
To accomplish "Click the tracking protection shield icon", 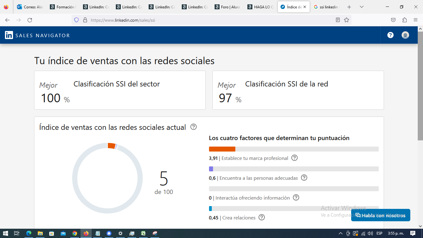I will click(76, 20).
